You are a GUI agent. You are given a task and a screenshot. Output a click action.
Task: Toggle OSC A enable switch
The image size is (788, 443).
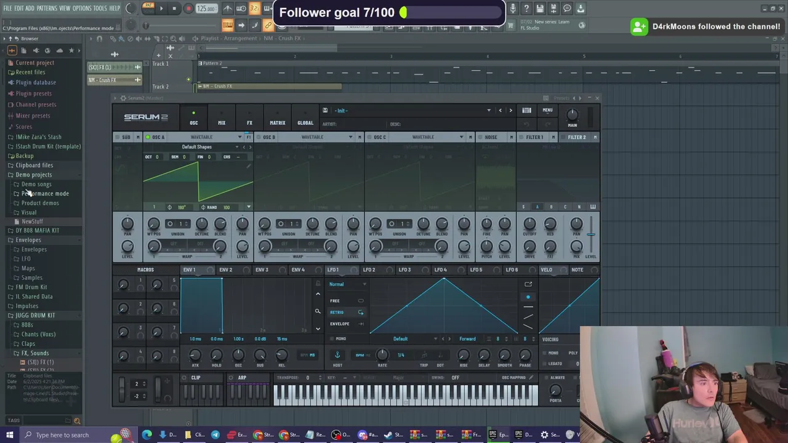click(148, 137)
